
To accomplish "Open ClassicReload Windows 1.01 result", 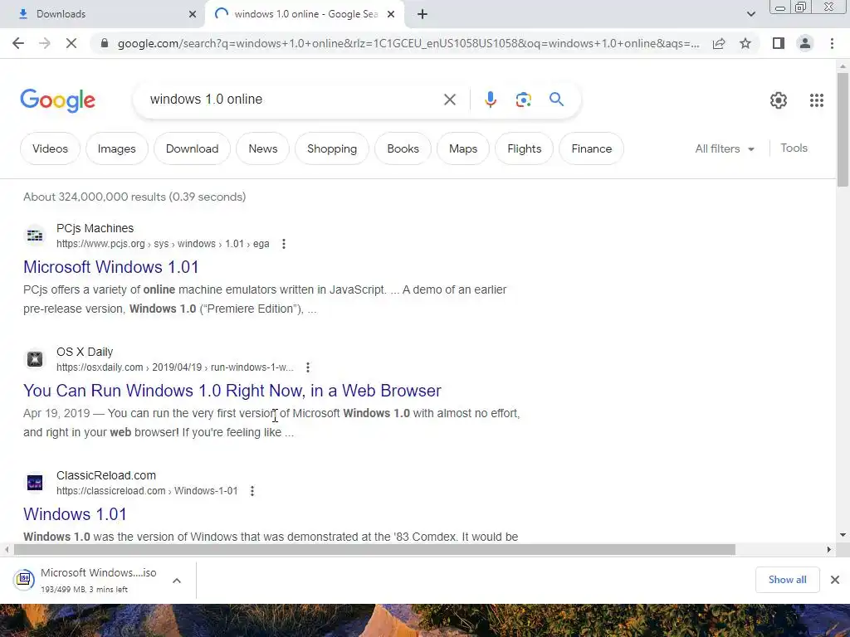I will coord(75,514).
